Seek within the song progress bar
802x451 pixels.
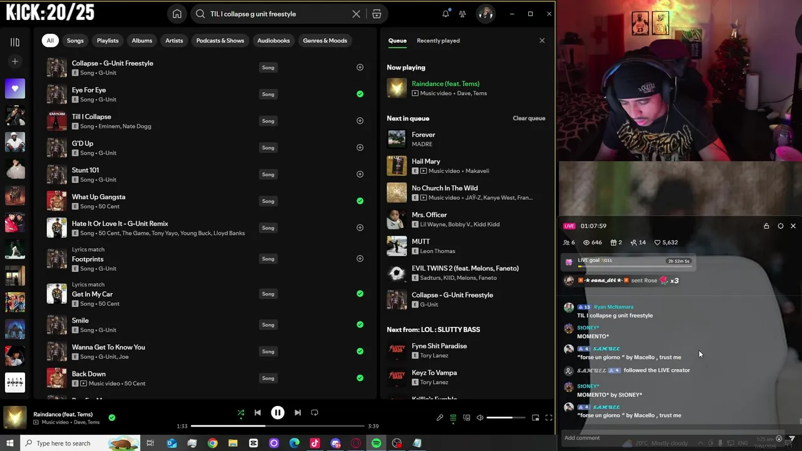point(277,426)
